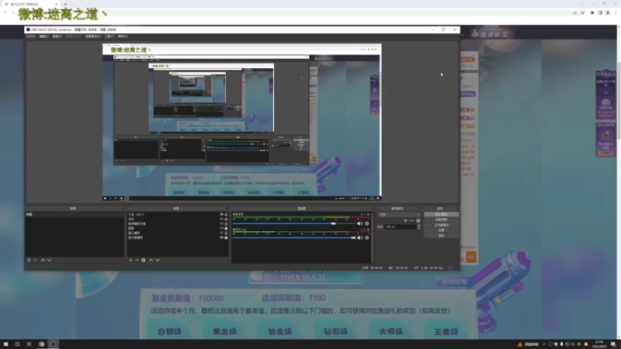Toggle visibility of the 窗口捕获 window capture source
Viewport: 621px width, 349px height.
[221, 233]
